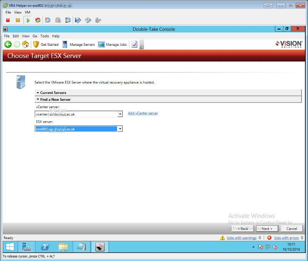The height and width of the screenshot is (261, 308).
Task: Click the taskbar clock showing 10:11
Action: pyautogui.click(x=291, y=247)
